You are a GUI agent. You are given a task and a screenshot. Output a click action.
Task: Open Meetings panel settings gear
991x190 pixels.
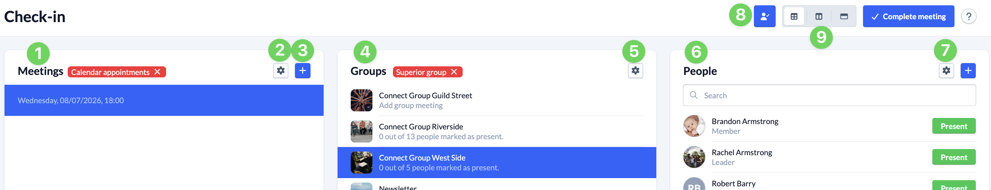[x=281, y=70]
